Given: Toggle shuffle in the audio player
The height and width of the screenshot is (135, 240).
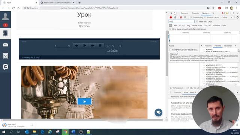Looking at the screenshot, I should click(x=113, y=46).
